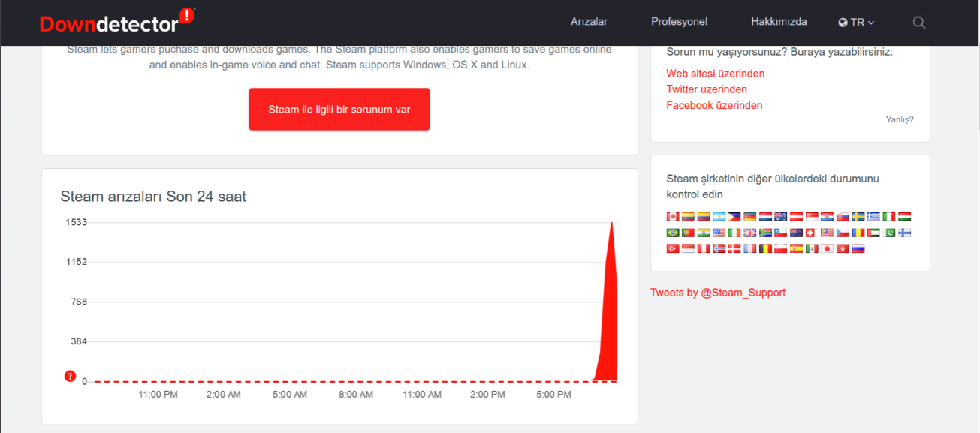Select the Malaysia flag
The height and width of the screenshot is (433, 980).
point(828,233)
